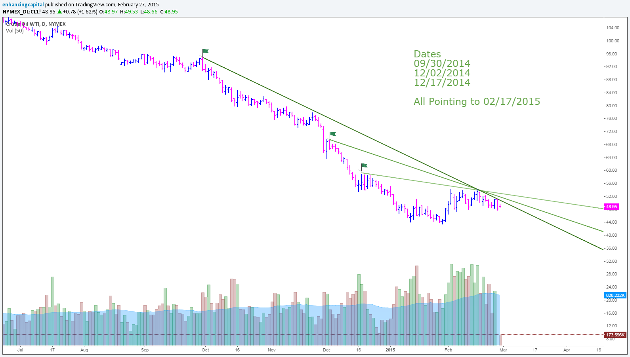Click the 'Crude Oil WTI, D, NYMEX' title

(x=36, y=24)
